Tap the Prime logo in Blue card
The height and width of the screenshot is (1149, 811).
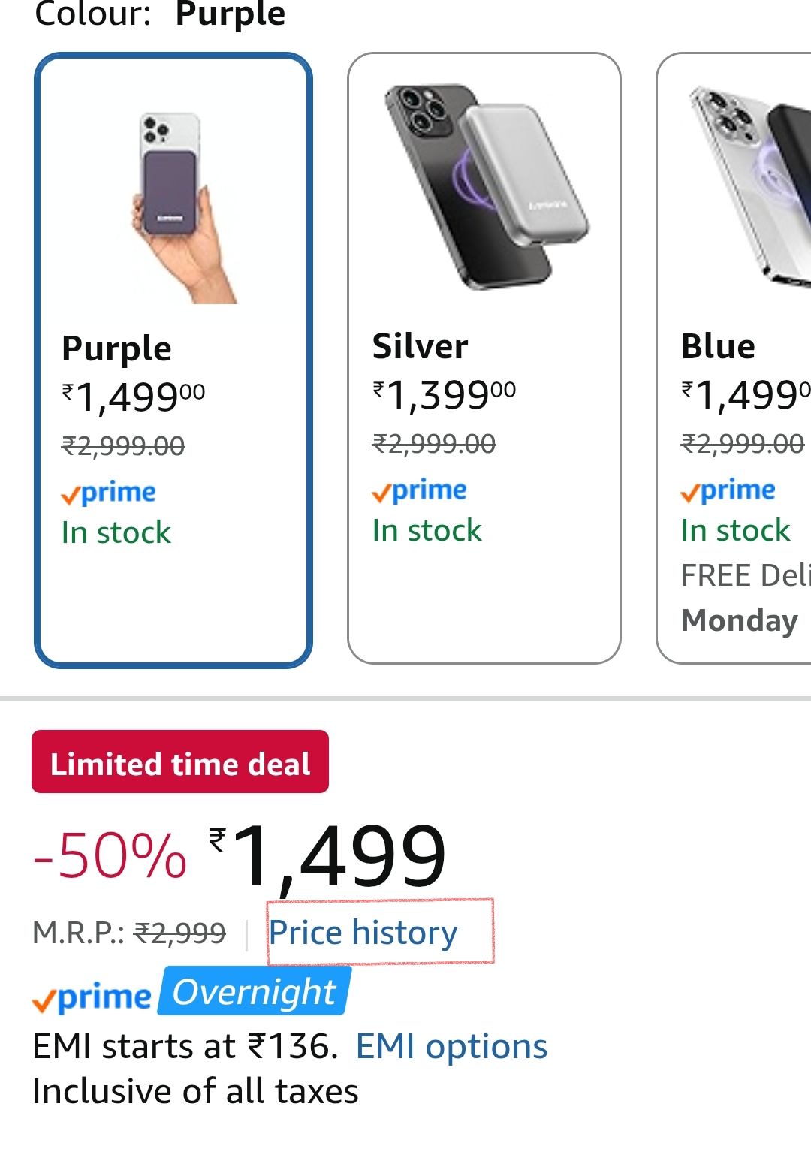[x=728, y=491]
